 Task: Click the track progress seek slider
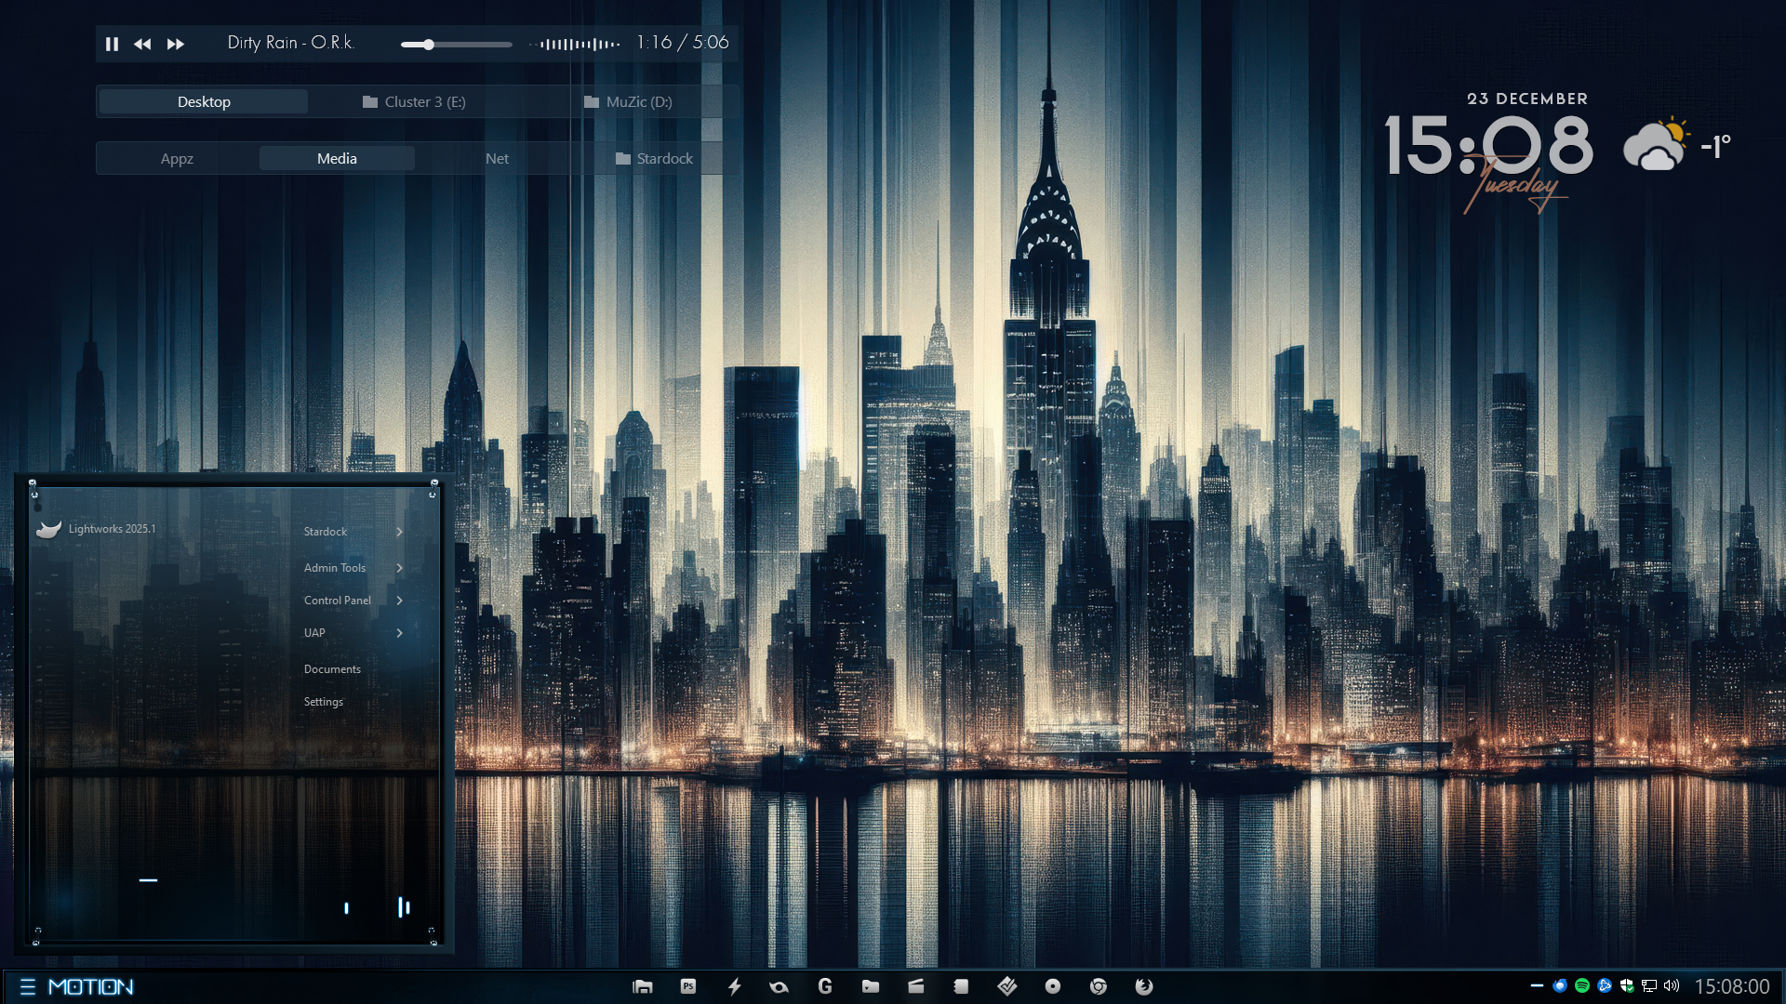pyautogui.click(x=457, y=44)
